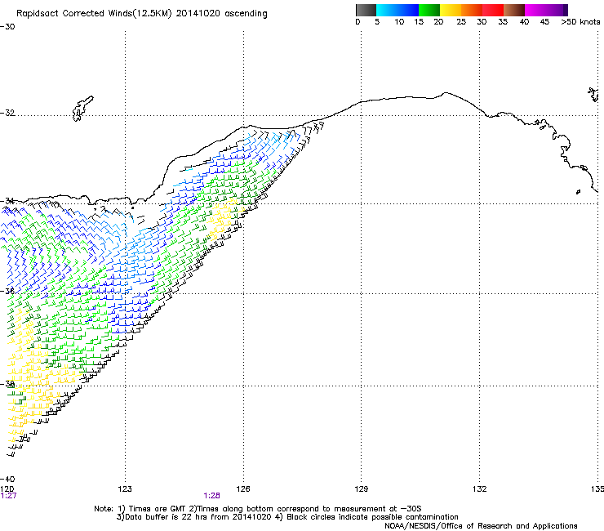
Task: Click the brown 35-40 knots legend swatch
Action: pos(514,10)
